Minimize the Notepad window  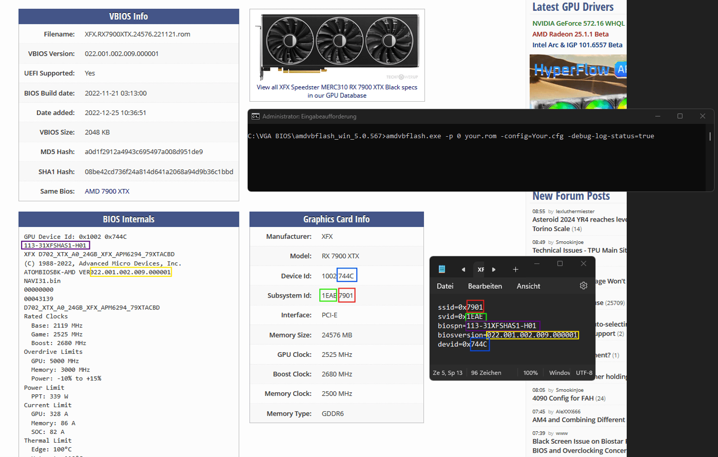point(537,264)
